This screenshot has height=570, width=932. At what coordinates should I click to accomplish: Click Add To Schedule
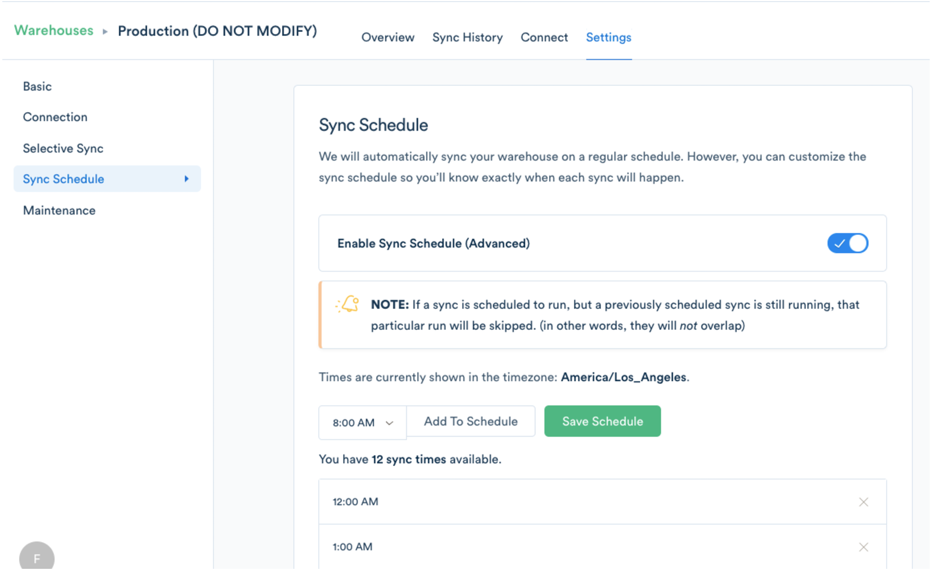471,421
